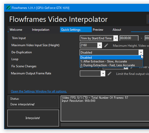This screenshot has width=149, height=133.
Task: Click the Maximum Output Frame Rate label
Action: [31, 73]
